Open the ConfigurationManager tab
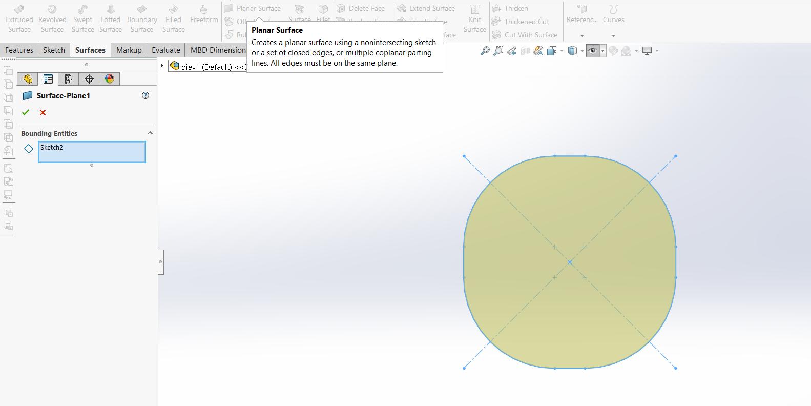Image resolution: width=811 pixels, height=406 pixels. pyautogui.click(x=69, y=79)
